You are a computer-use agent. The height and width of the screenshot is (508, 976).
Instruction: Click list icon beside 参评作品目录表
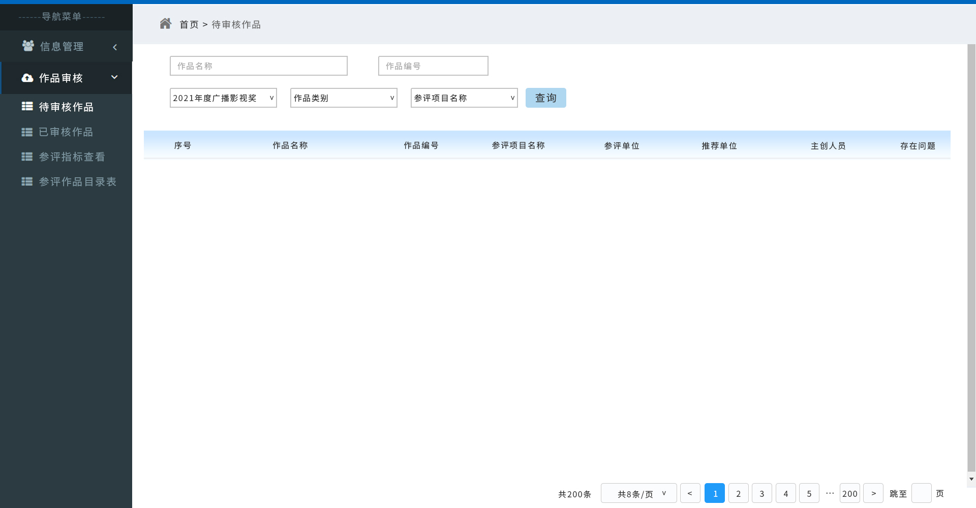pos(27,182)
